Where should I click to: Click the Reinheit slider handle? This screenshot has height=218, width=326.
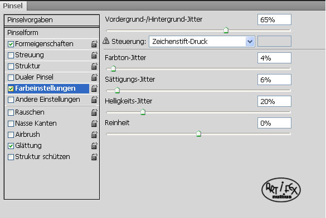click(x=198, y=133)
